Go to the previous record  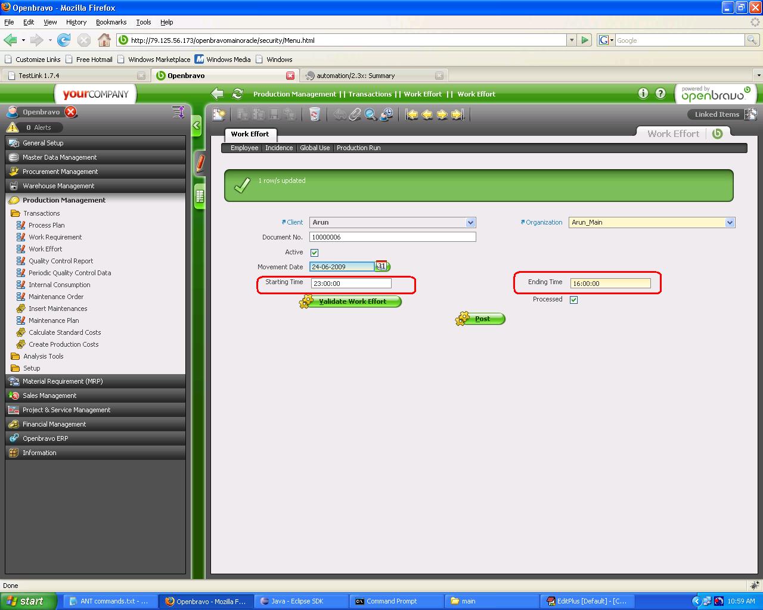pyautogui.click(x=427, y=114)
